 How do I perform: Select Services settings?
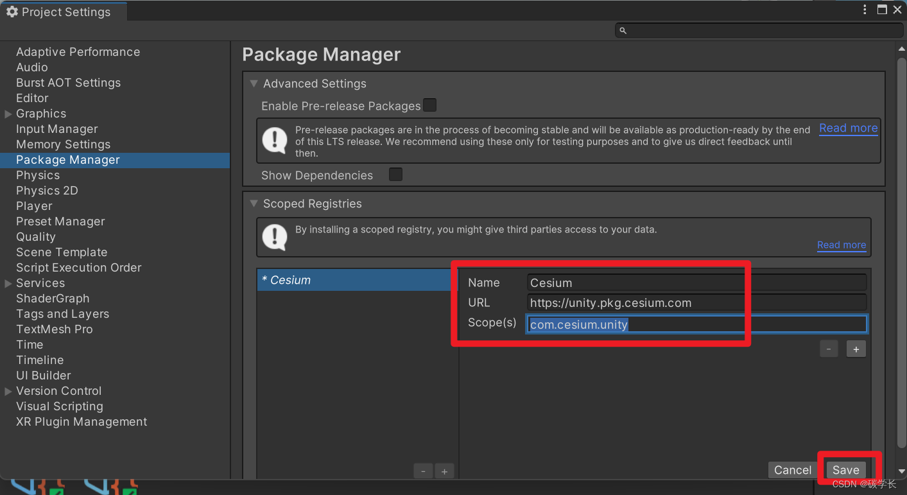[x=40, y=283]
